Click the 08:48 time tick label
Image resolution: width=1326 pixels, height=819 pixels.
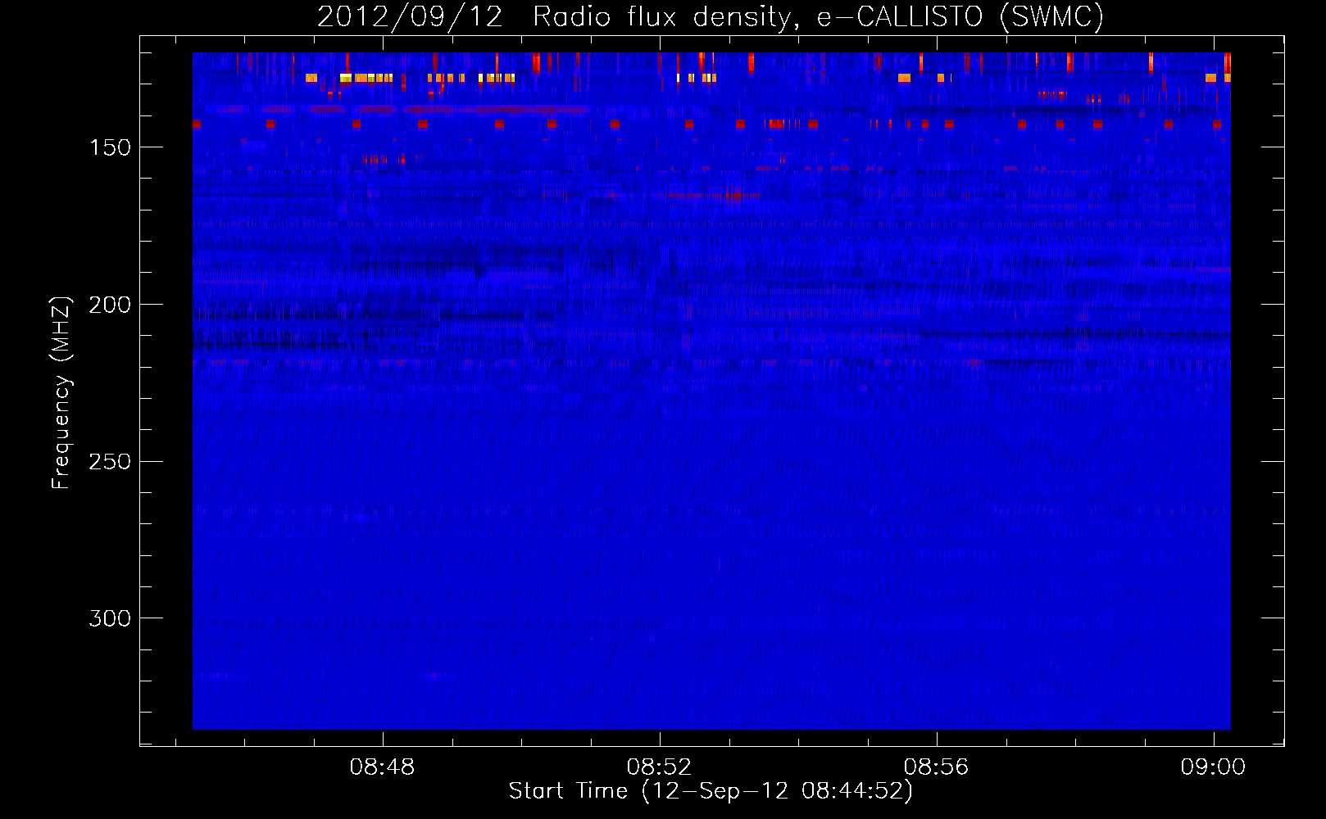click(382, 767)
